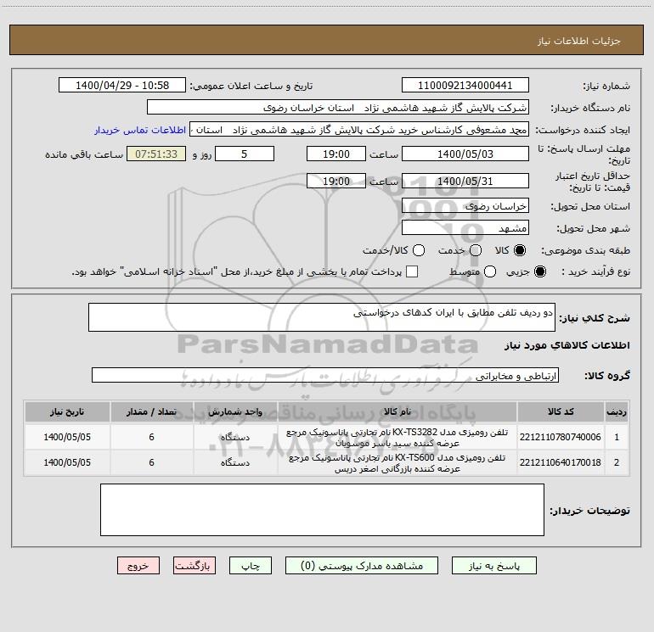Choose the متوسط purchase type radio
The height and width of the screenshot is (632, 654).
490,271
